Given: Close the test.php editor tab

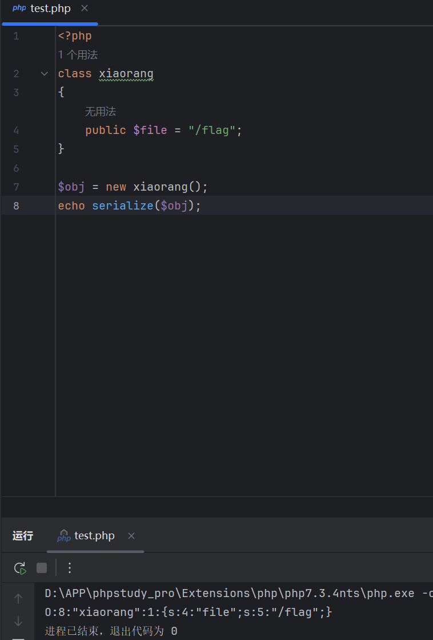Looking at the screenshot, I should click(x=85, y=8).
